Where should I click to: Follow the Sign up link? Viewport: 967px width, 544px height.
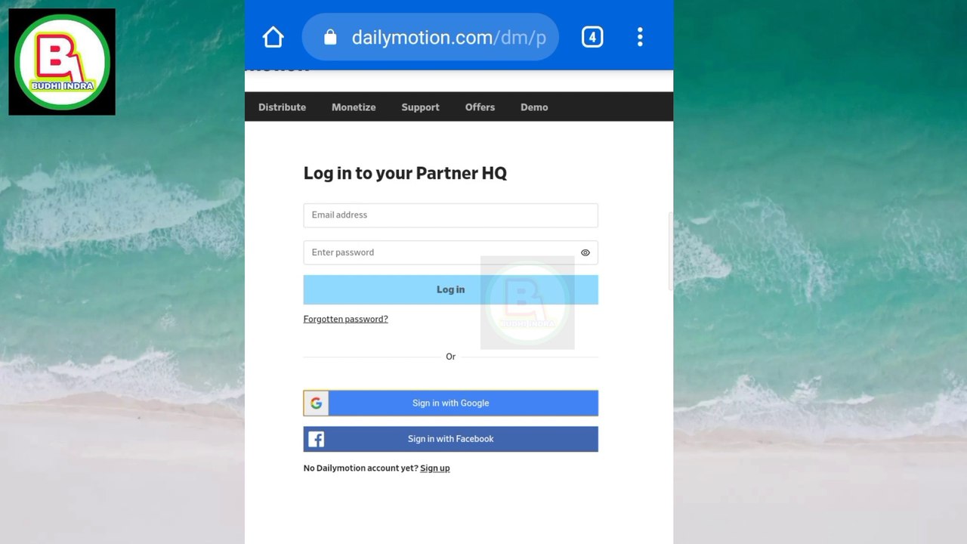click(x=434, y=468)
